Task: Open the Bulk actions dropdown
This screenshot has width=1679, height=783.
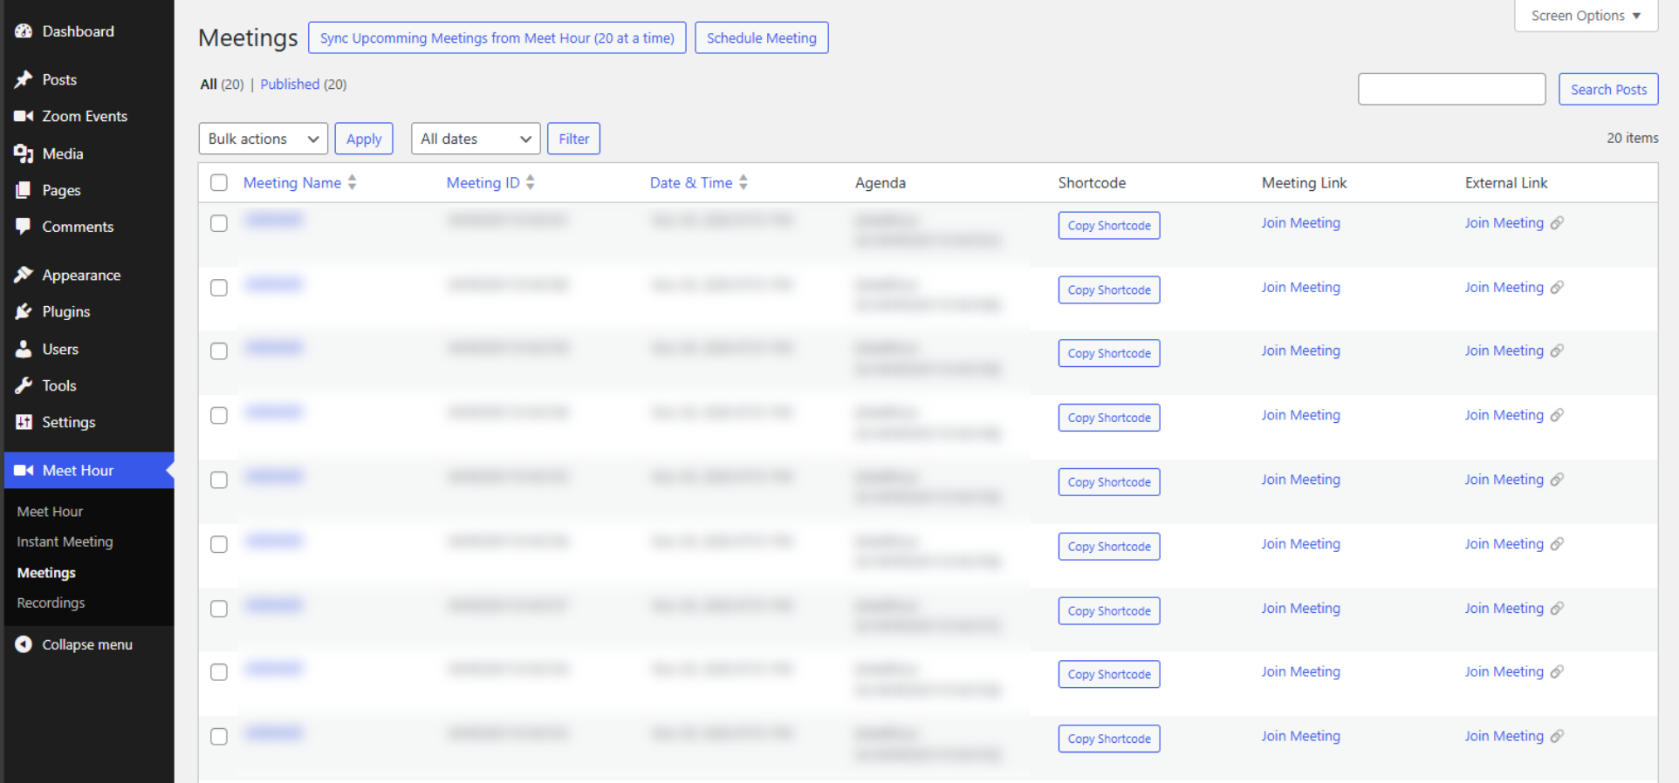Action: (264, 139)
